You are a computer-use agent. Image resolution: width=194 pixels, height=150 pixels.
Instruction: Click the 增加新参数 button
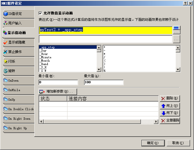click(x=58, y=92)
